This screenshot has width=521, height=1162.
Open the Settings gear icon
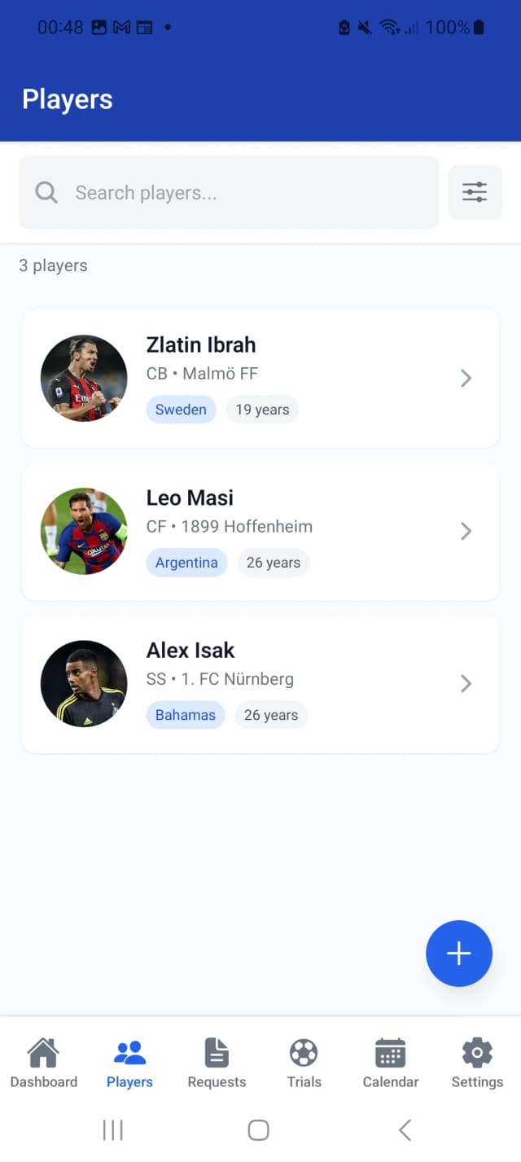pos(476,1052)
